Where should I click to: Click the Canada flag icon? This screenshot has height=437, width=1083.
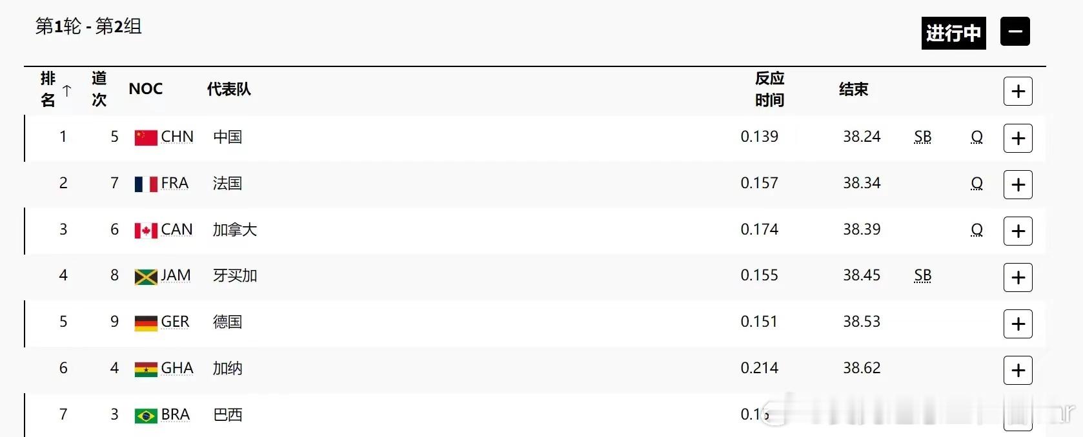146,230
